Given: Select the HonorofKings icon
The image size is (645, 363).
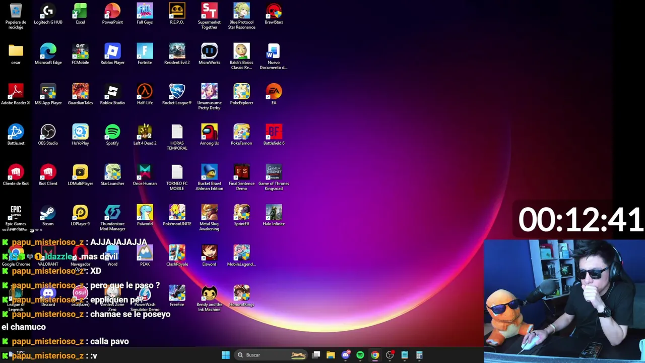Looking at the screenshot, I should 241,296.
